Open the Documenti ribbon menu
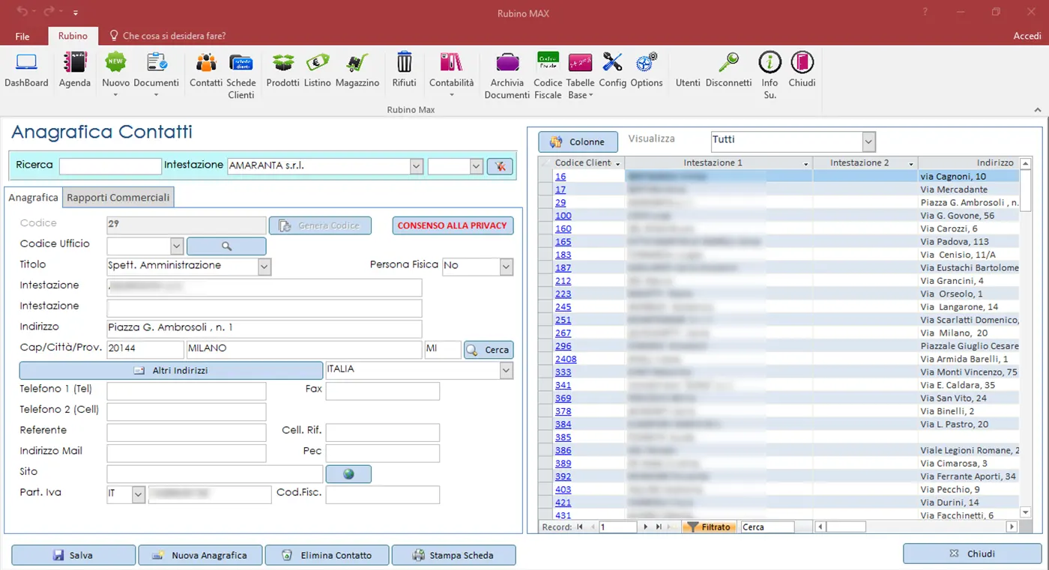 (x=157, y=74)
